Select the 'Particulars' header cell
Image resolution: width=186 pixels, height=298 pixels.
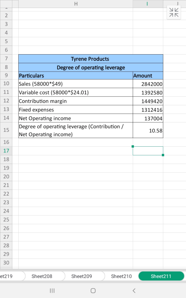coord(76,75)
